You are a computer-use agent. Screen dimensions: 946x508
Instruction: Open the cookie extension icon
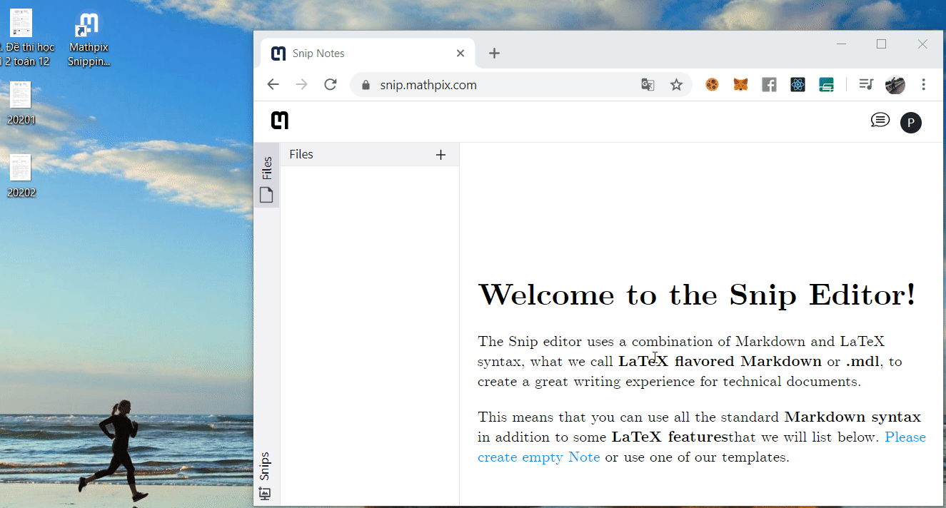point(712,85)
